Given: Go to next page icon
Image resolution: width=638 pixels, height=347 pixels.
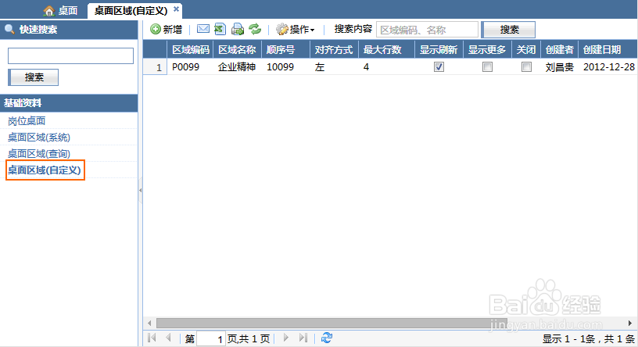Looking at the screenshot, I should pyautogui.click(x=285, y=338).
